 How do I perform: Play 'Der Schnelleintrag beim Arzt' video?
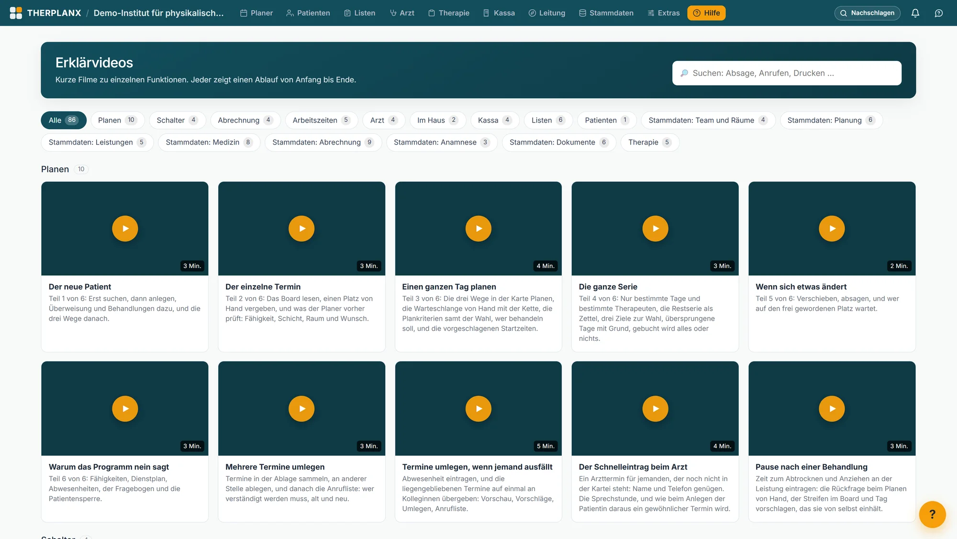(x=655, y=408)
